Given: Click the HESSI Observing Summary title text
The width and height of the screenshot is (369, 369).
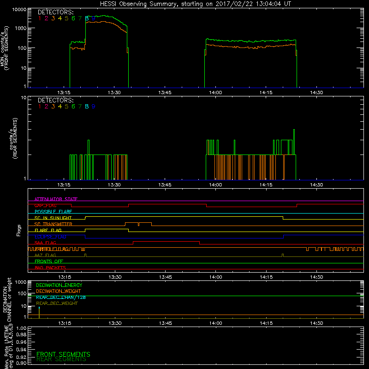Looking at the screenshot, I should (x=195, y=4).
